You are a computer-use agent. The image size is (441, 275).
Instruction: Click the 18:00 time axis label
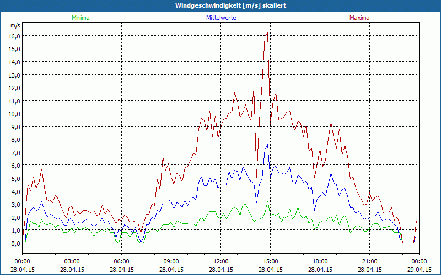(x=320, y=261)
